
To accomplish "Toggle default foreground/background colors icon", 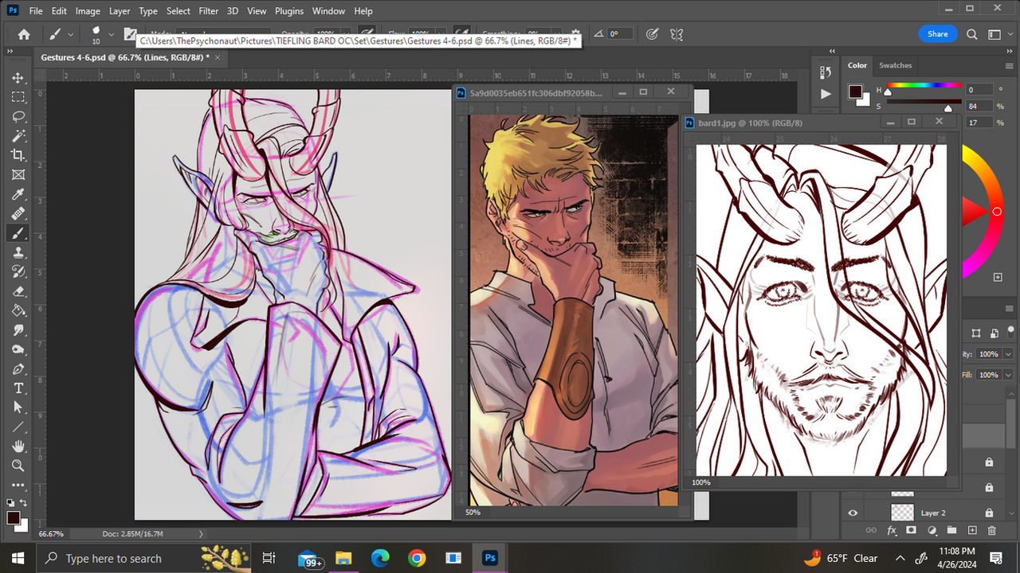I will tap(10, 503).
